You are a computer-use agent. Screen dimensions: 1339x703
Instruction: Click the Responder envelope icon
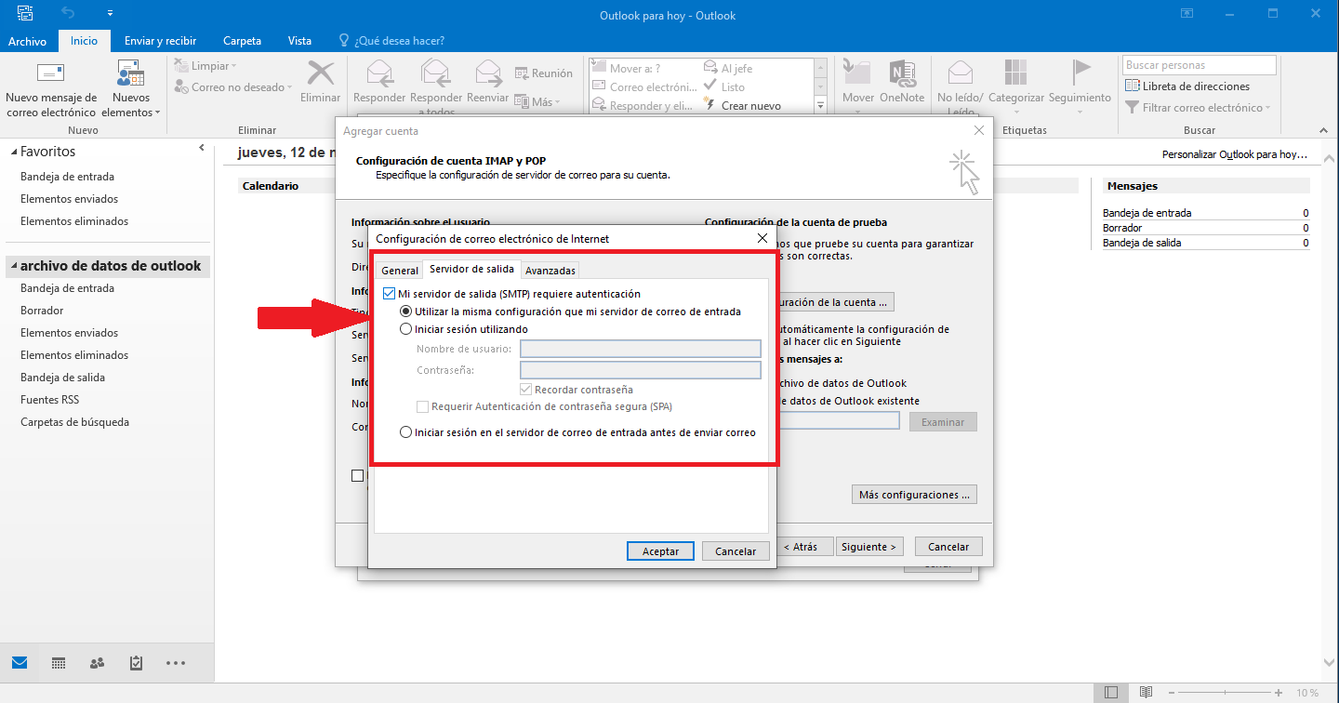(379, 73)
